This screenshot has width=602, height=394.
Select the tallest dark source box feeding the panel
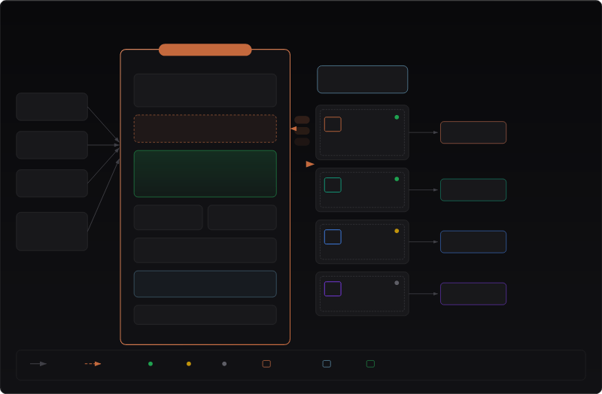(52, 232)
